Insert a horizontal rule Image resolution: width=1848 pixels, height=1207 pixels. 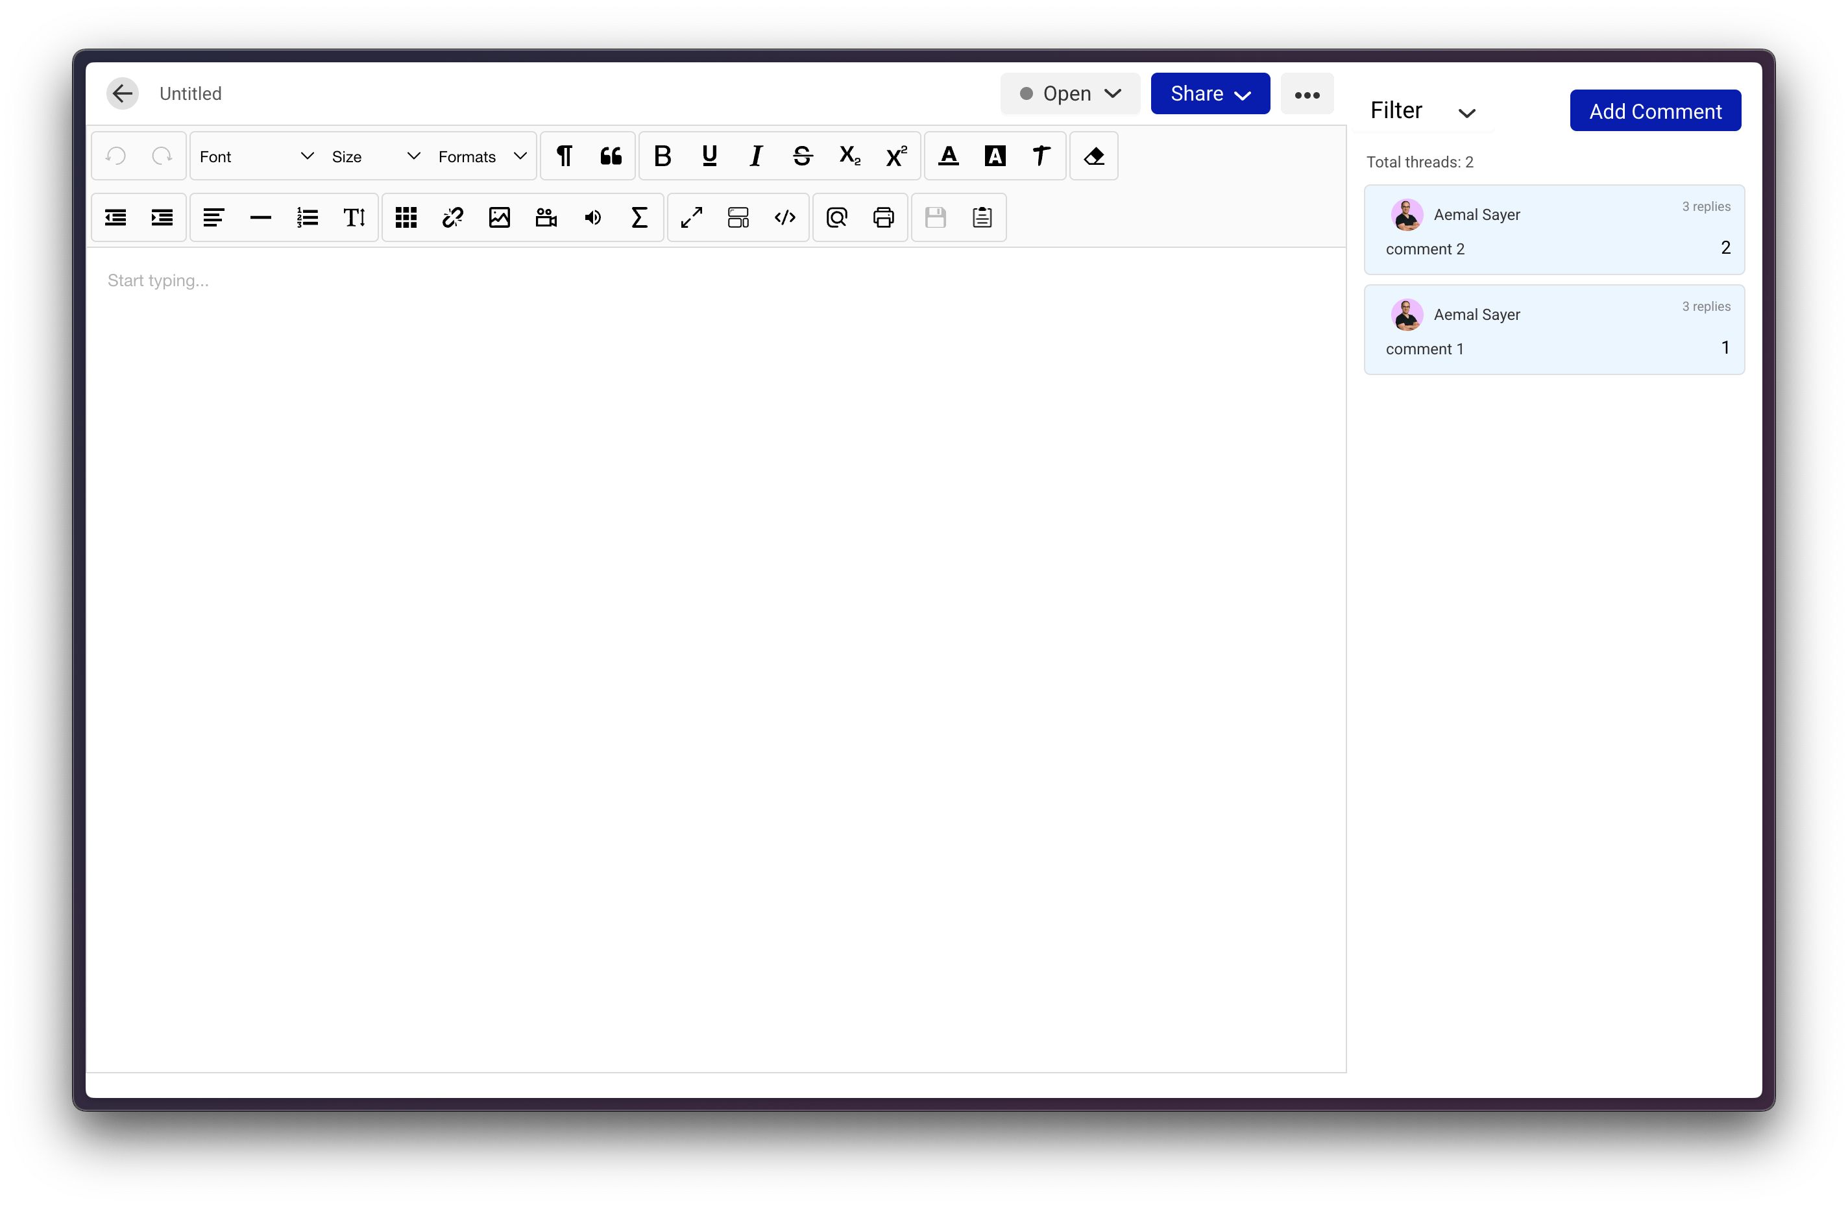click(x=261, y=217)
